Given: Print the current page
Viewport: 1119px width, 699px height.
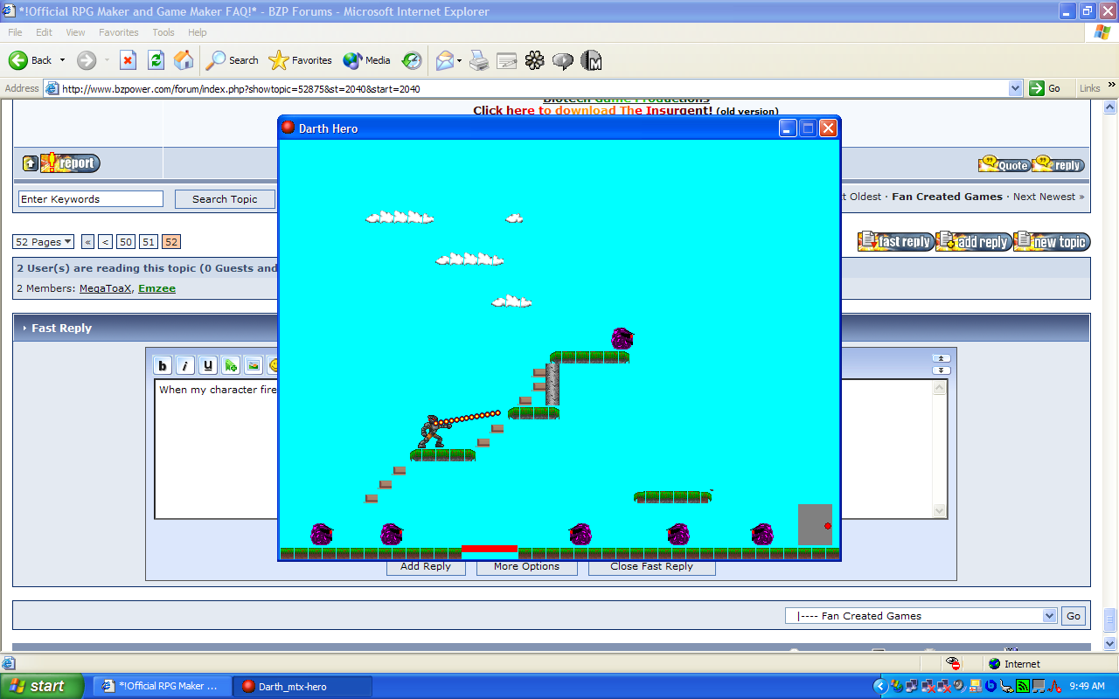Looking at the screenshot, I should (x=477, y=60).
